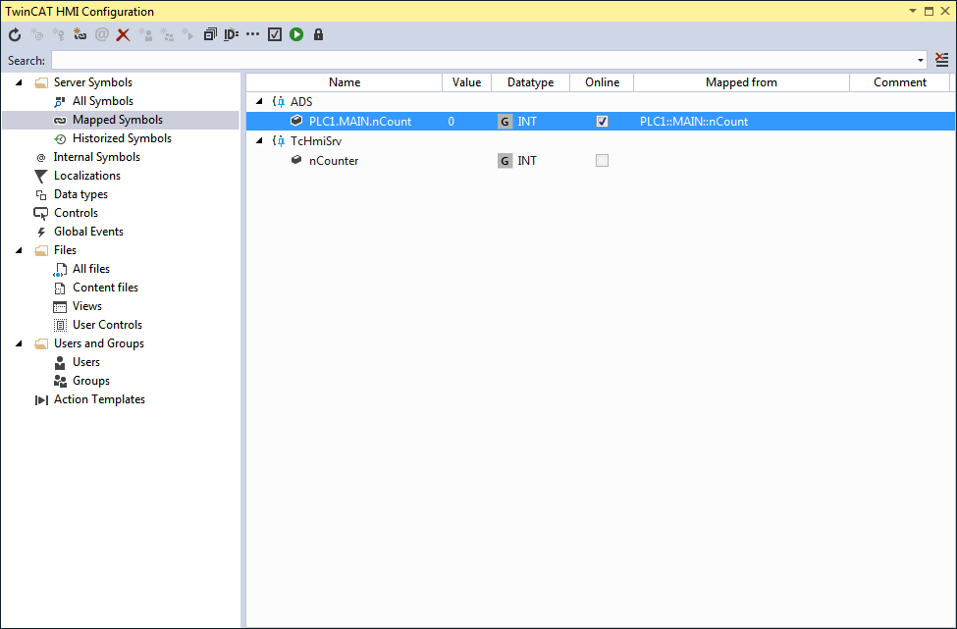The image size is (957, 629).
Task: Click the create mapped symbol link icon
Action: pos(80,34)
